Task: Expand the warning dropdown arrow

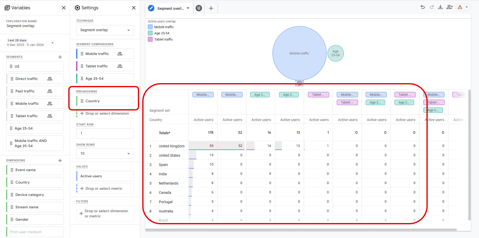Action: click(x=467, y=7)
